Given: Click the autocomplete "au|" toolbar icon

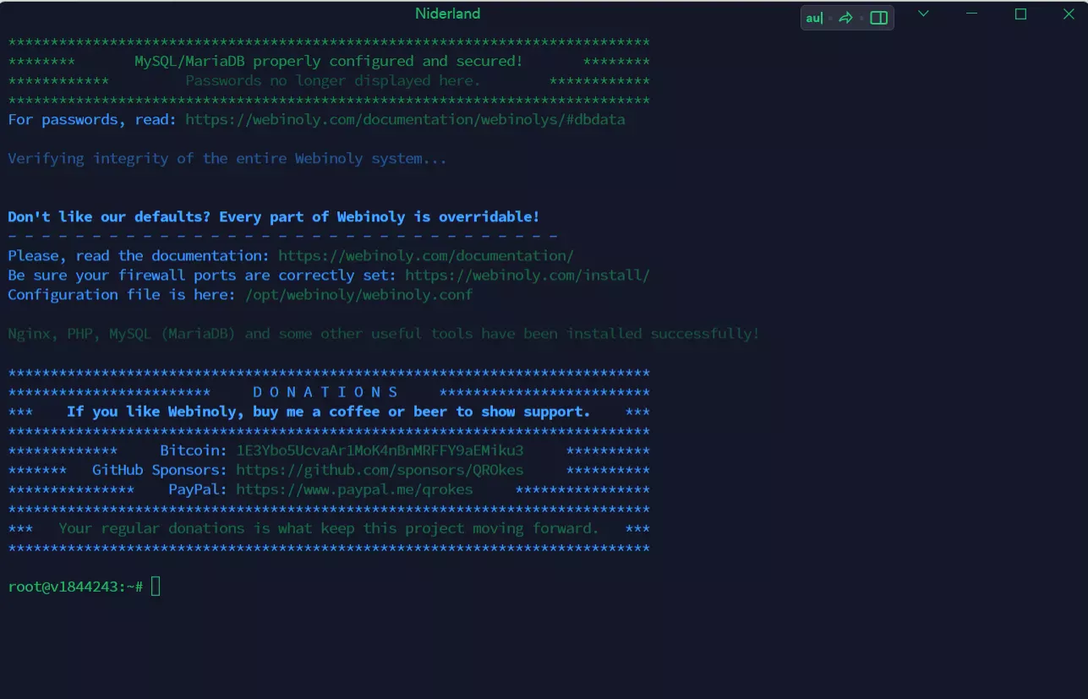Looking at the screenshot, I should coord(815,18).
